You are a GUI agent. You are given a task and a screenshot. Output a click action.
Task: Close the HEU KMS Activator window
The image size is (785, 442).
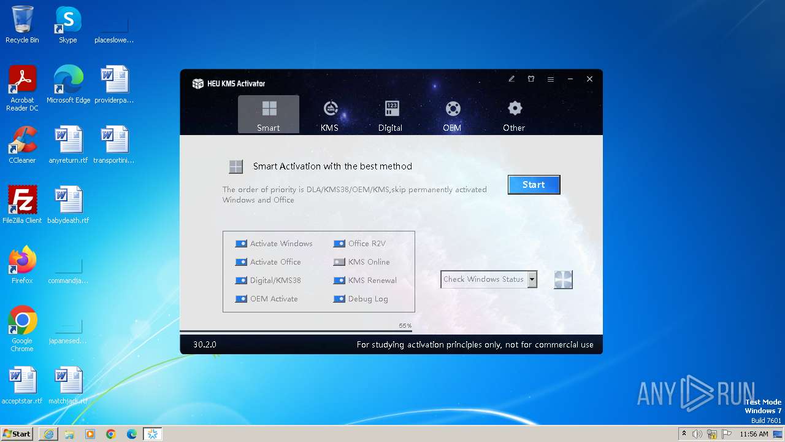point(589,79)
